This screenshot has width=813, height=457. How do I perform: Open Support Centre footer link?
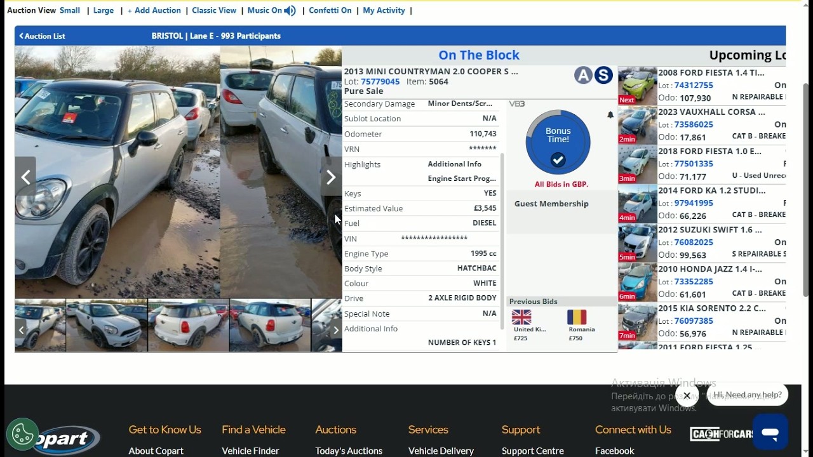click(533, 451)
